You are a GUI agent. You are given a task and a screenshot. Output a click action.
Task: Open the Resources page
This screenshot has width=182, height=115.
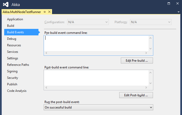[x=14, y=45]
